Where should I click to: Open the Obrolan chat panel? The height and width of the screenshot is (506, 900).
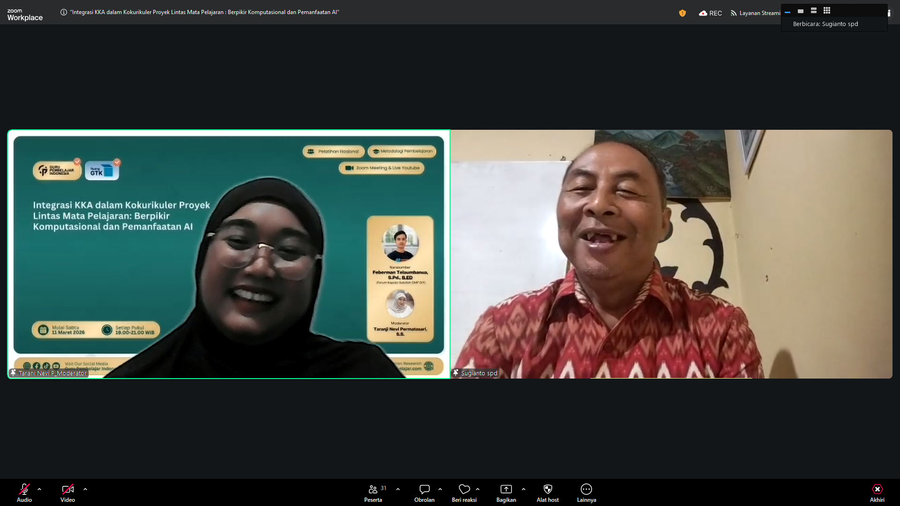point(424,492)
